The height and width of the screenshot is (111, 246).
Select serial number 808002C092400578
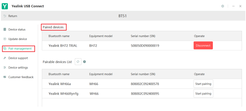coord(145,84)
